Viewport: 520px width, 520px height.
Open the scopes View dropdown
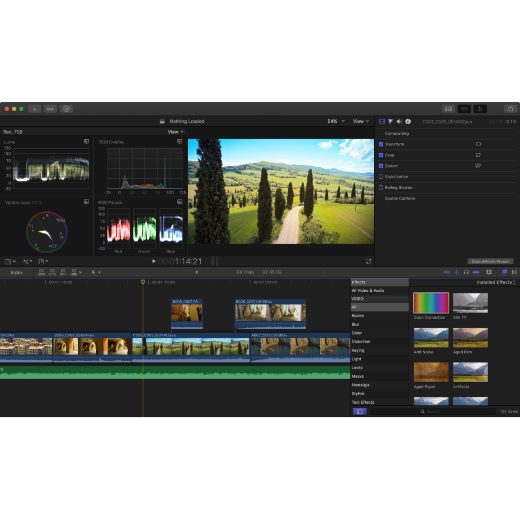point(175,132)
